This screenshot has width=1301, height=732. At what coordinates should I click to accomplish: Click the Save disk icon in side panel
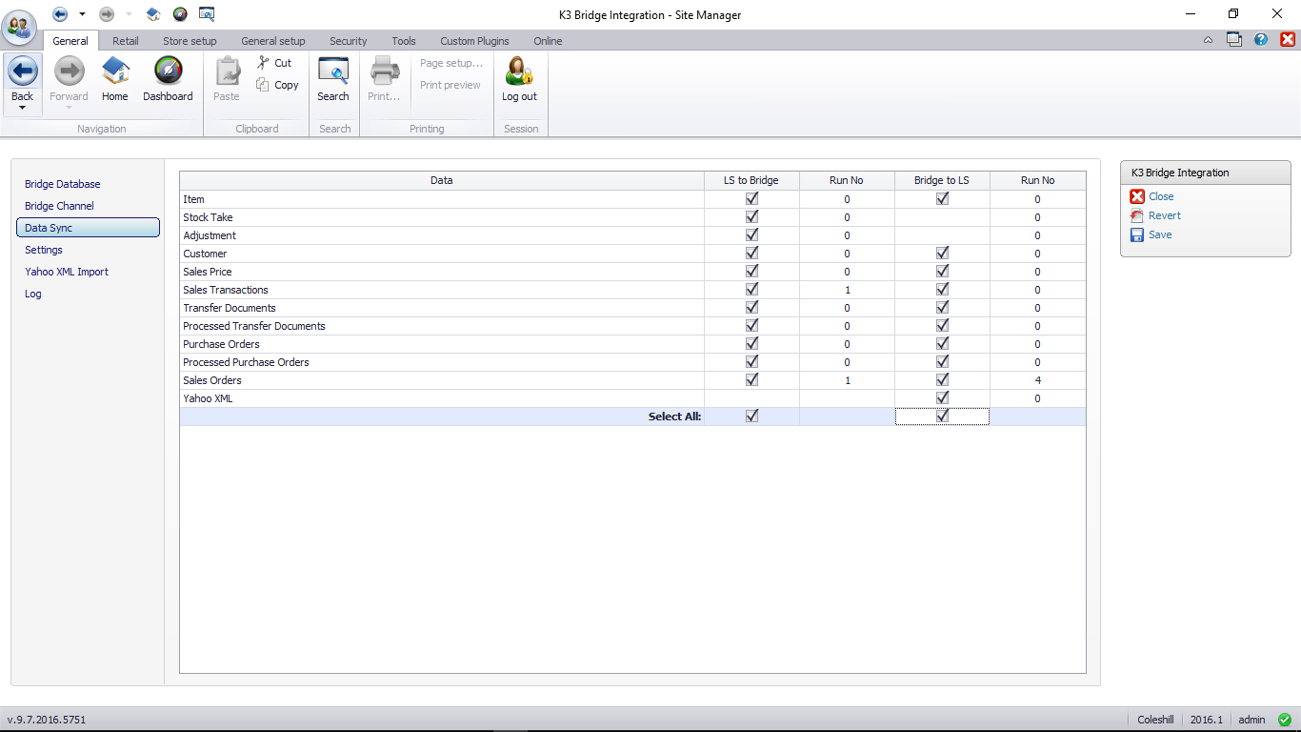[1137, 234]
